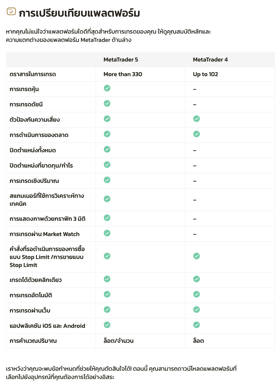The image size is (280, 387).
Task: Click the checklist icon beside the page title
Action: click(11, 12)
